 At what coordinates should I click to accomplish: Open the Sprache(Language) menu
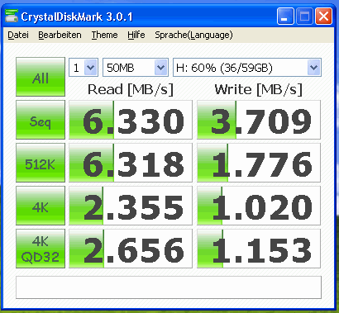[x=193, y=35]
